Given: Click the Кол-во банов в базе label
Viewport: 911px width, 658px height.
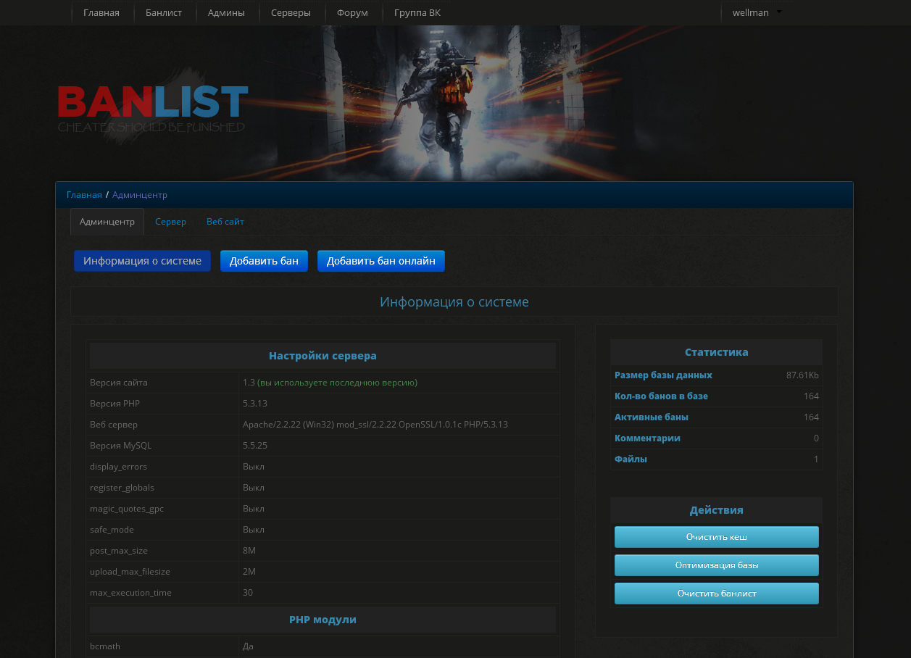Looking at the screenshot, I should (x=661, y=396).
